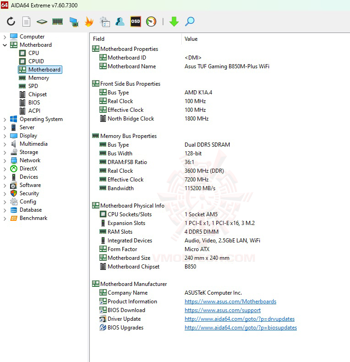Select the Chipset tree item
Image resolution: width=350 pixels, height=362 pixels.
point(38,94)
